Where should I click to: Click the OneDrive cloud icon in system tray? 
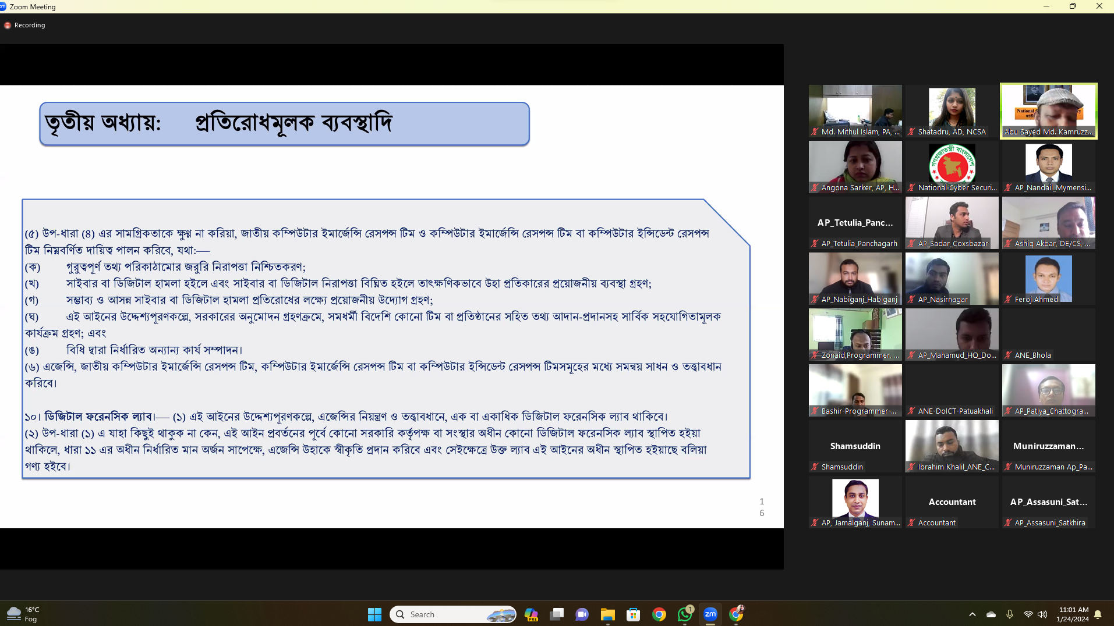point(990,614)
